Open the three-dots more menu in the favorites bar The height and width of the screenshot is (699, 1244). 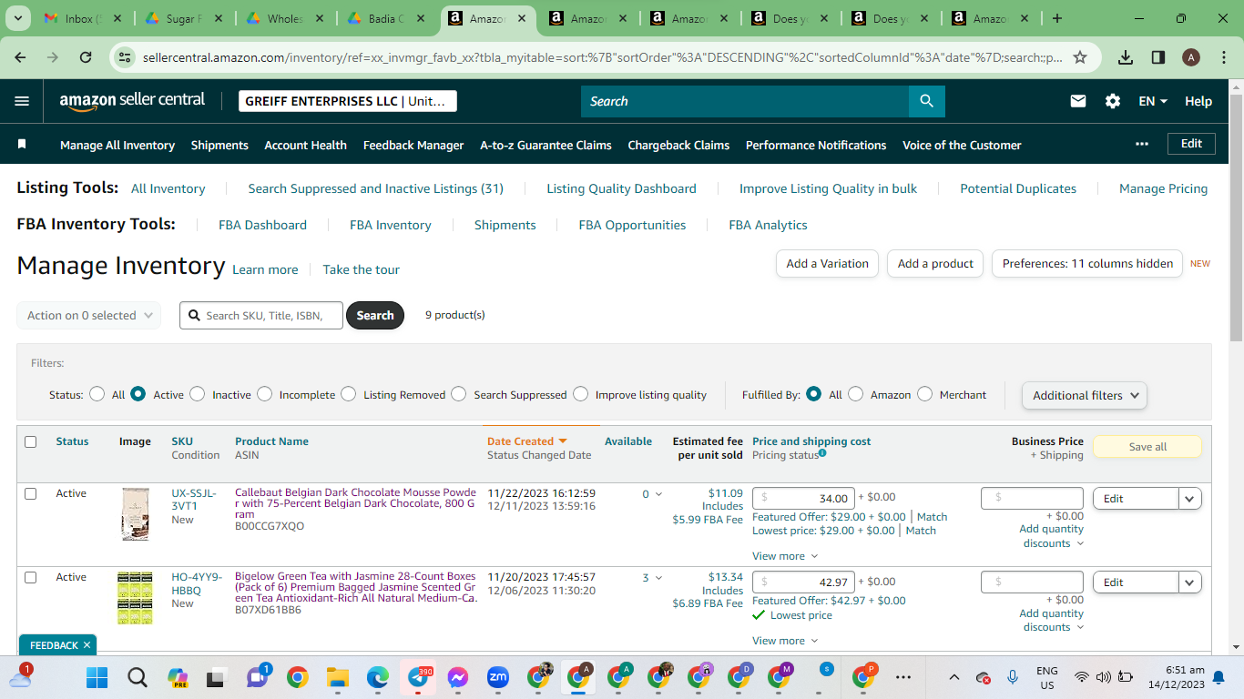pyautogui.click(x=1142, y=144)
